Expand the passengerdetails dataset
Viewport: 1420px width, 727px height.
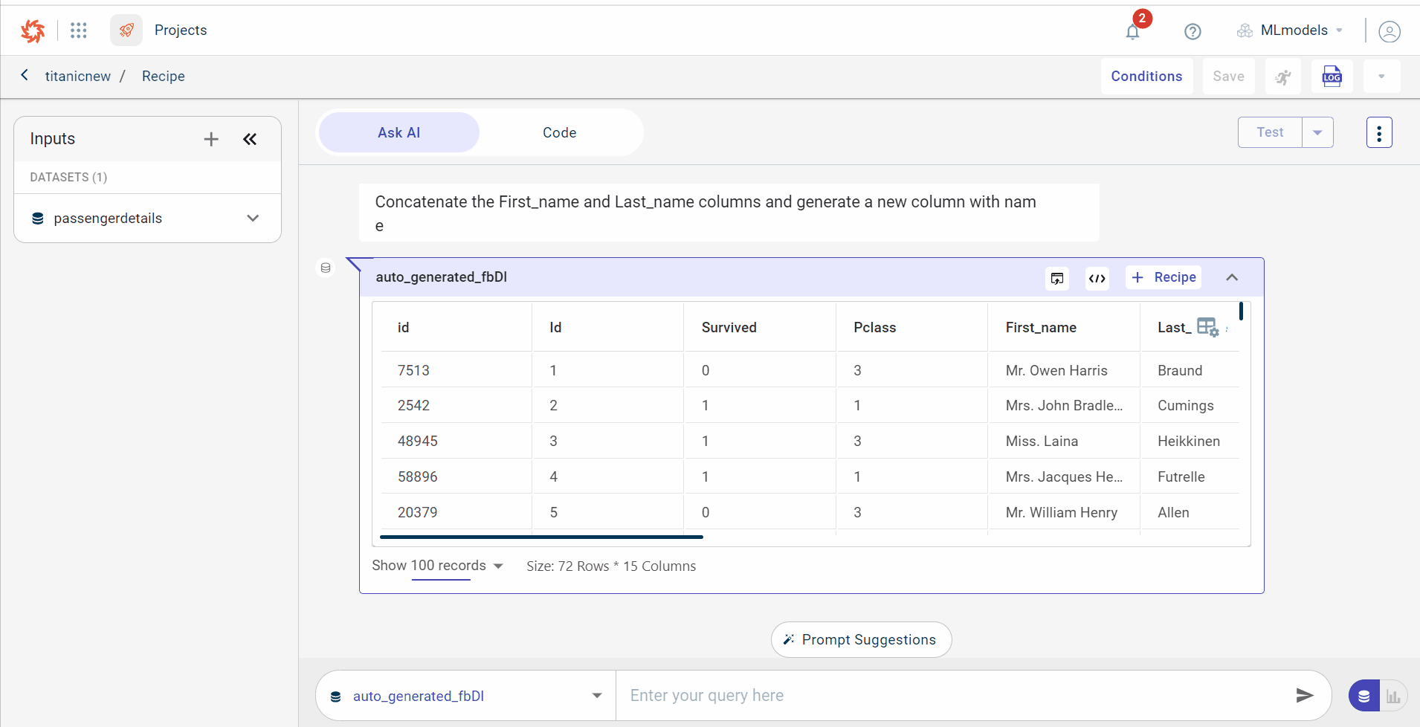coord(253,219)
